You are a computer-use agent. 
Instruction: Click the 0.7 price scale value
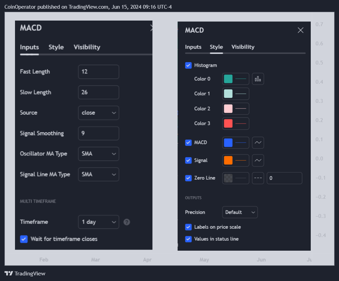pyautogui.click(x=319, y=24)
